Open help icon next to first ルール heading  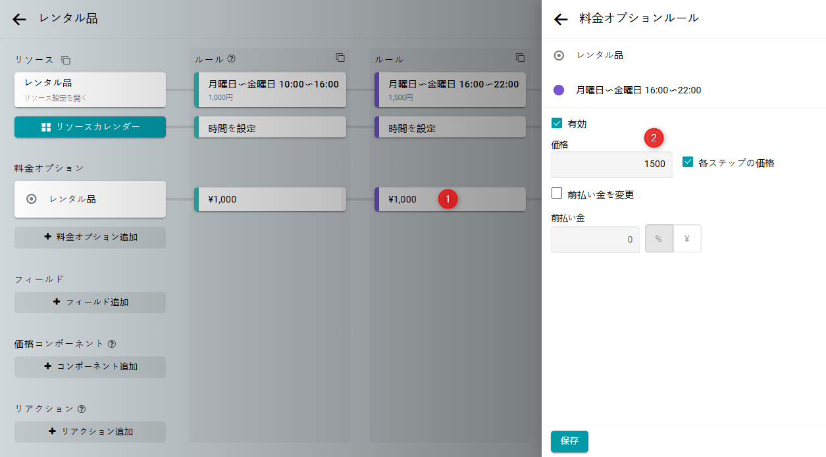(231, 59)
